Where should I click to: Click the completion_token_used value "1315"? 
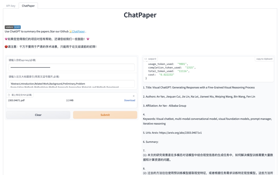(190, 67)
